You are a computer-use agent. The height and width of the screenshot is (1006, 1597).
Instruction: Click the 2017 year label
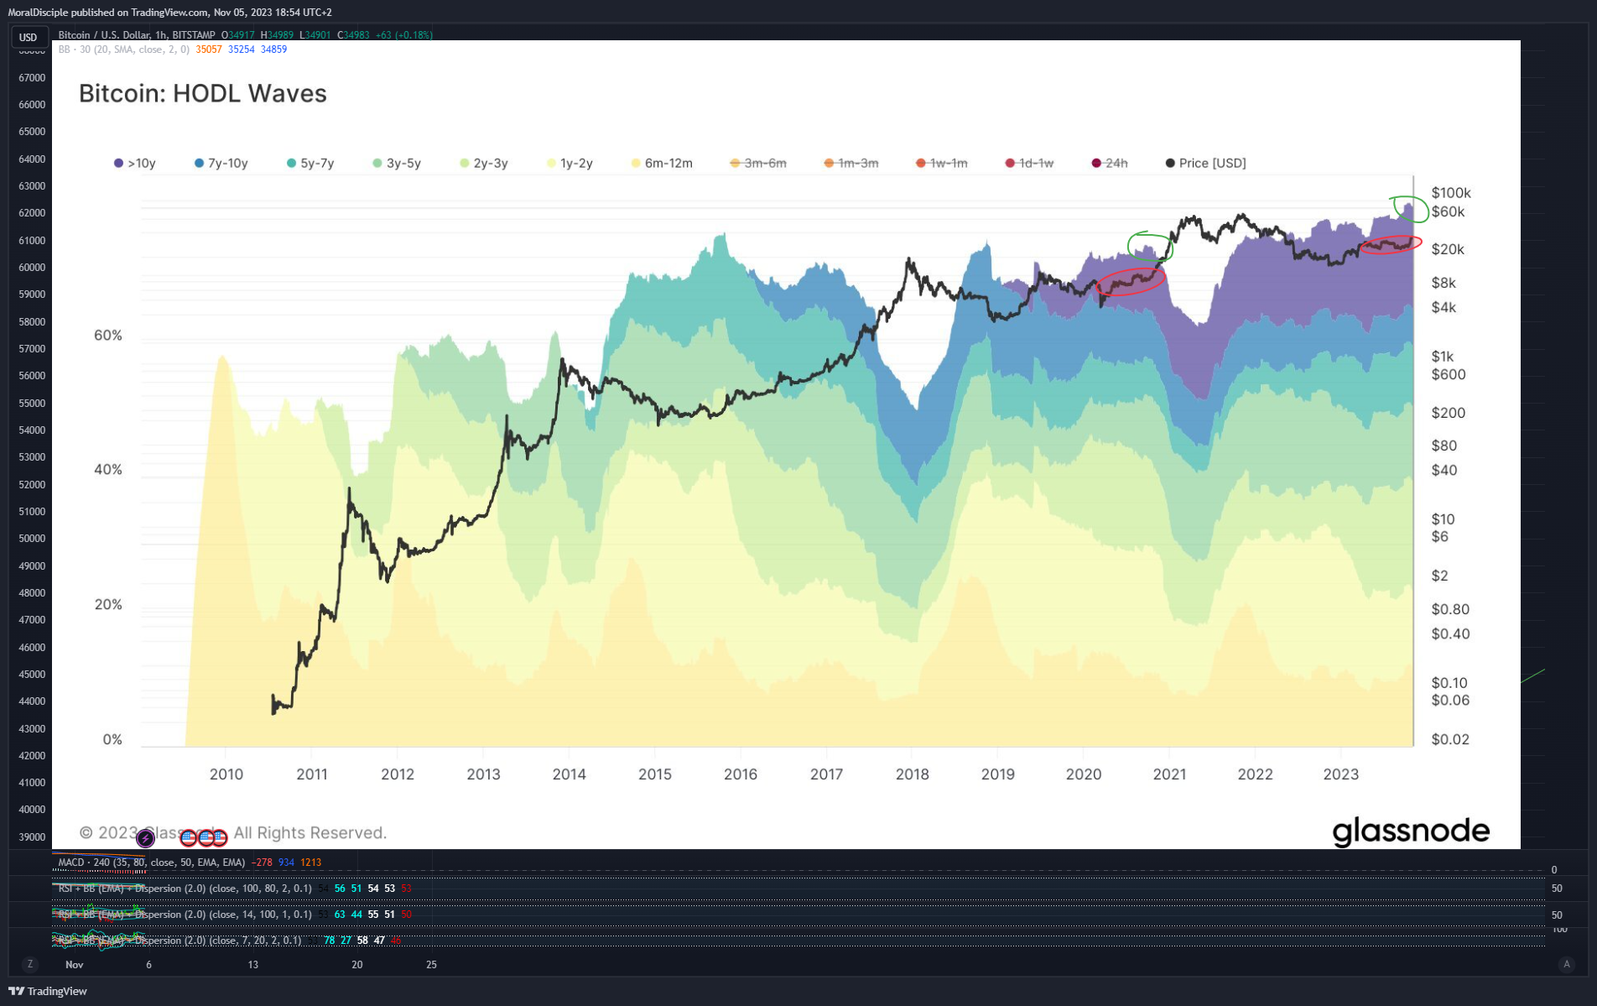(x=826, y=774)
